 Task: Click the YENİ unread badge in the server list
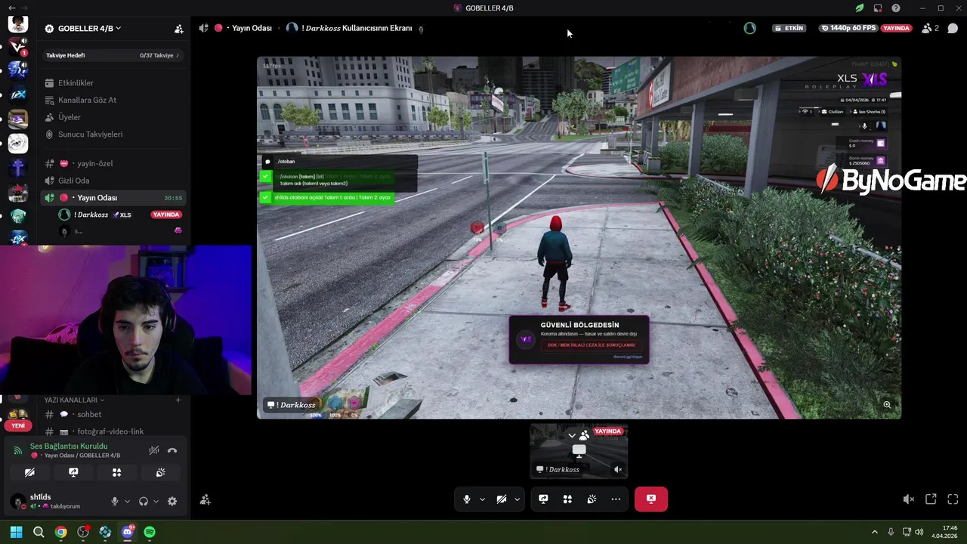[18, 425]
